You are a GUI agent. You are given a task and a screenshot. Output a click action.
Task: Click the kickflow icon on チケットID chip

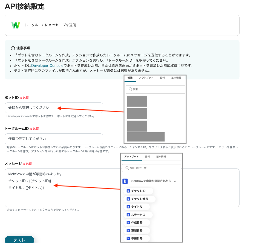tap(128, 191)
